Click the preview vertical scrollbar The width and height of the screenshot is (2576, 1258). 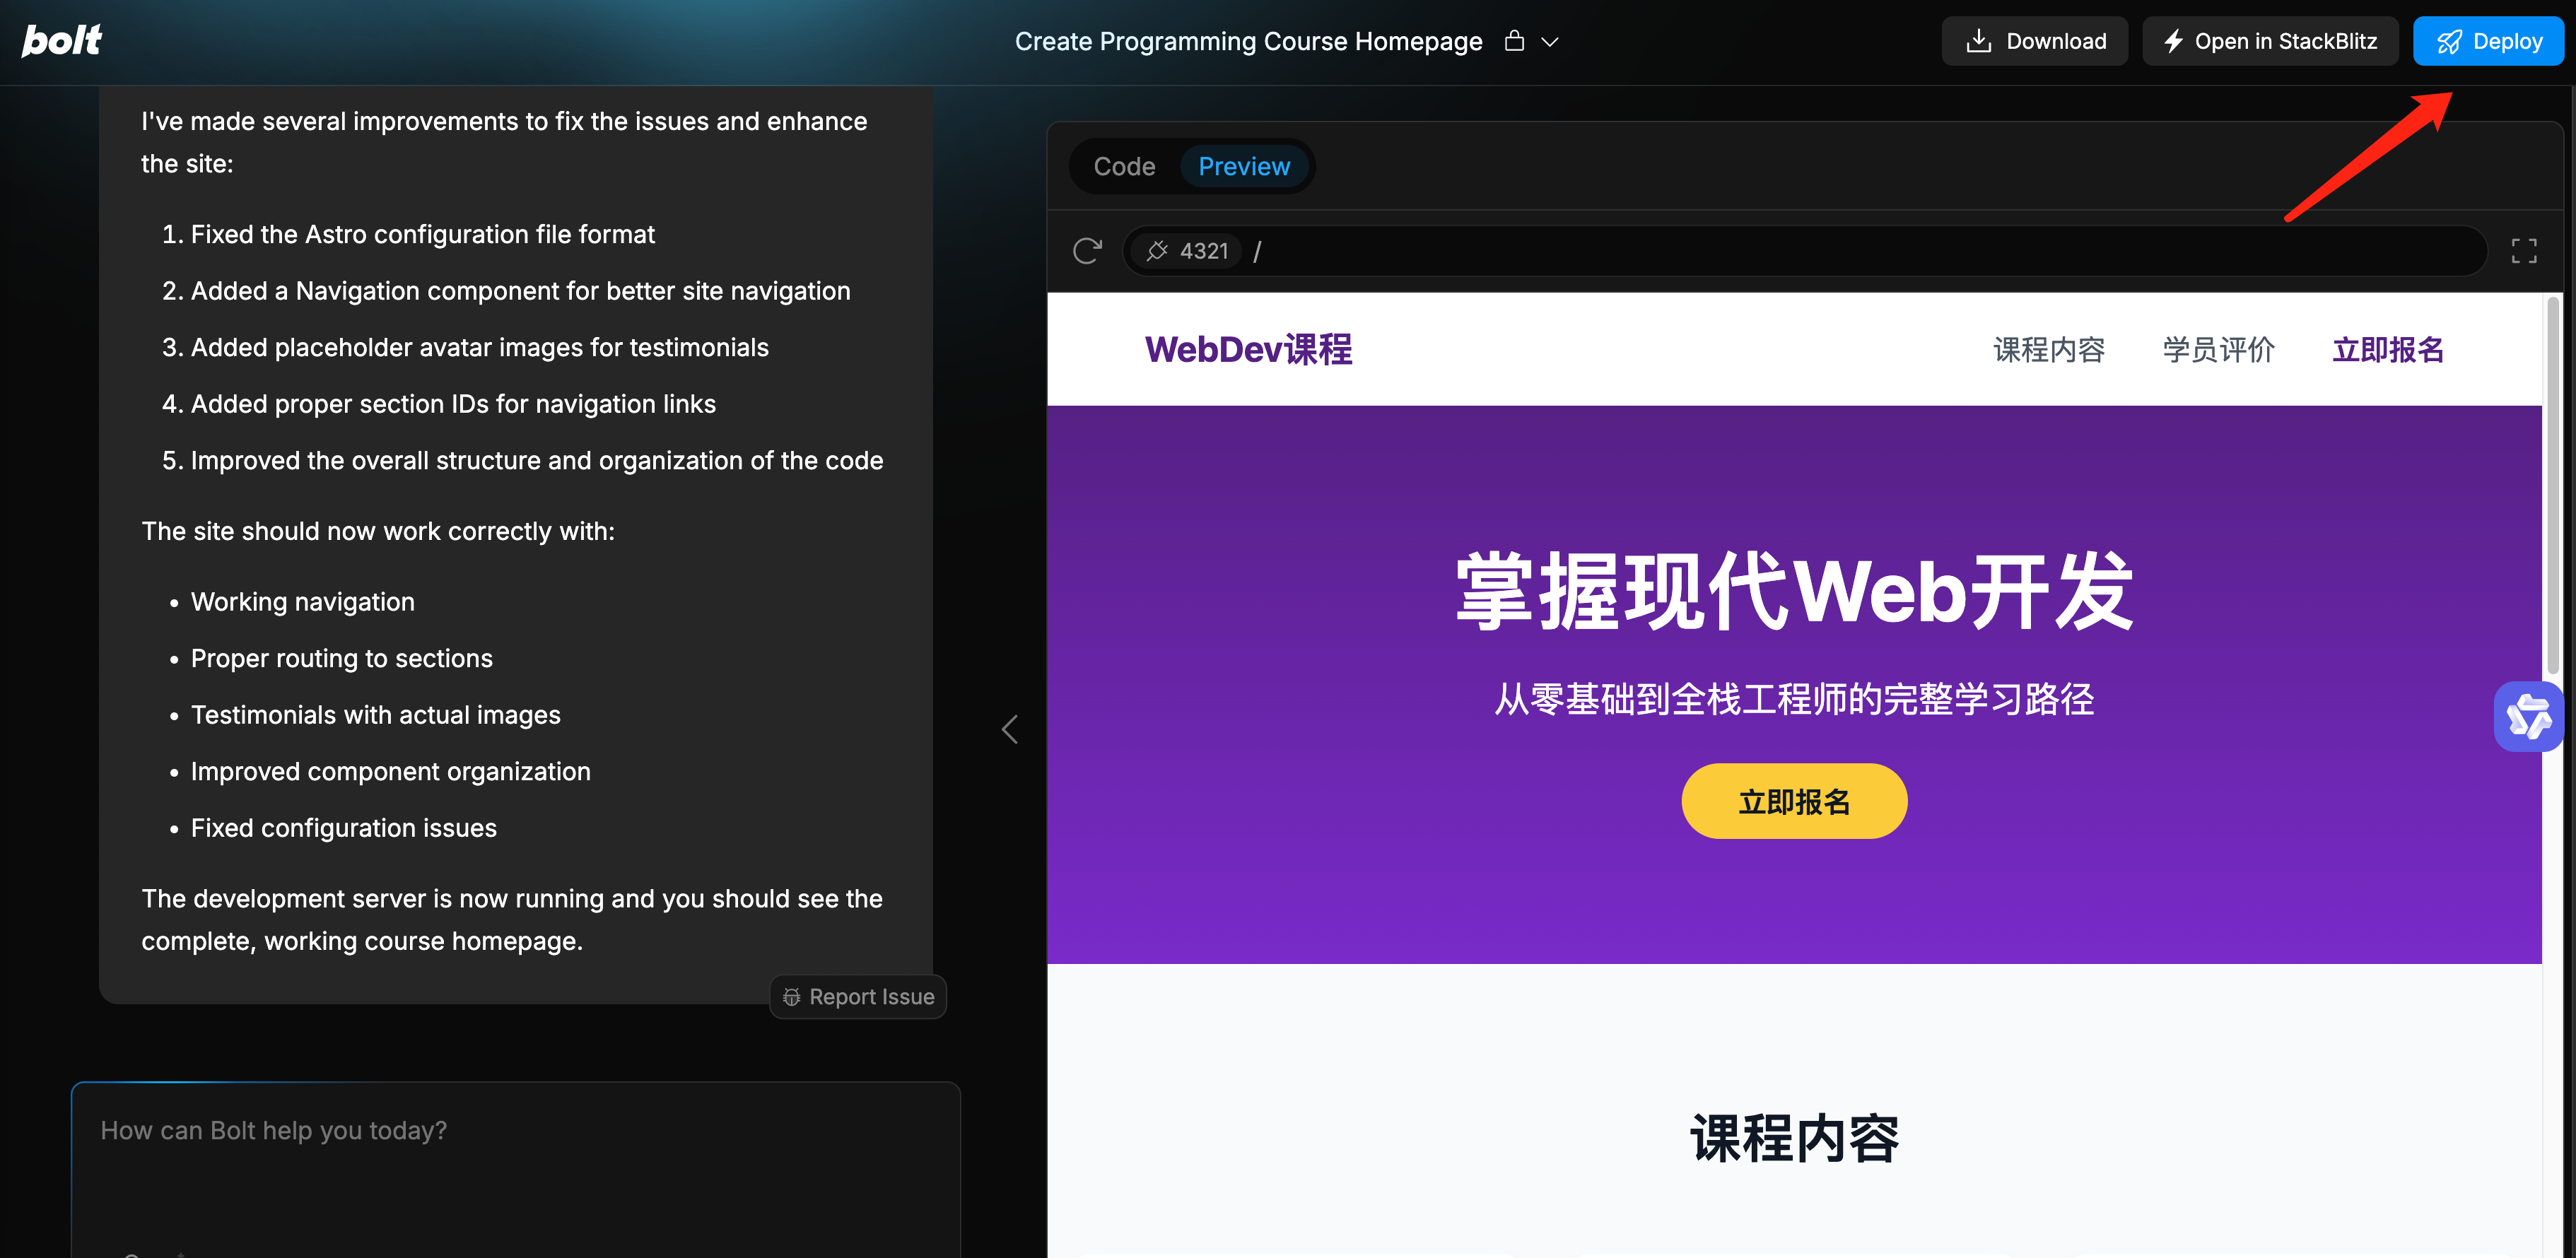[x=2552, y=484]
